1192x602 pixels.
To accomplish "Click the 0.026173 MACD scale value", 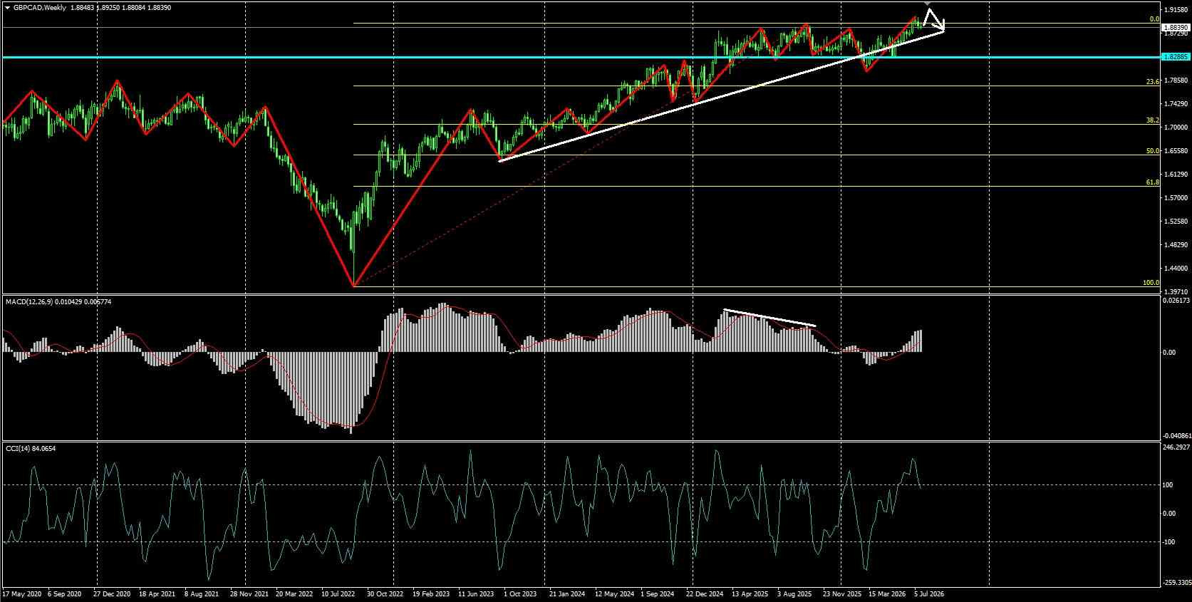I will click(x=1176, y=301).
